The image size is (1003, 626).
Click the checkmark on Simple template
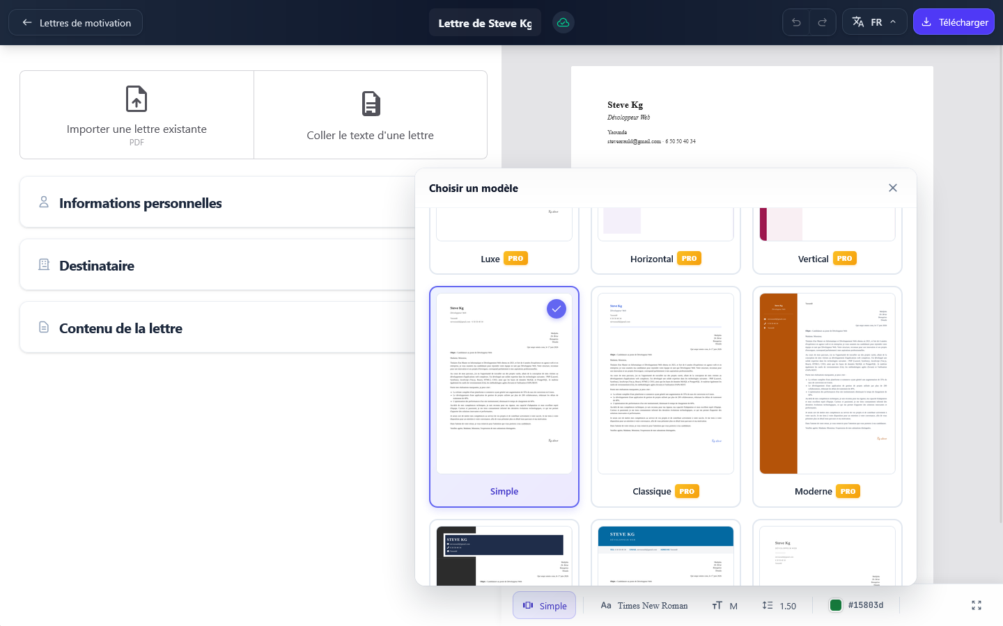[557, 309]
